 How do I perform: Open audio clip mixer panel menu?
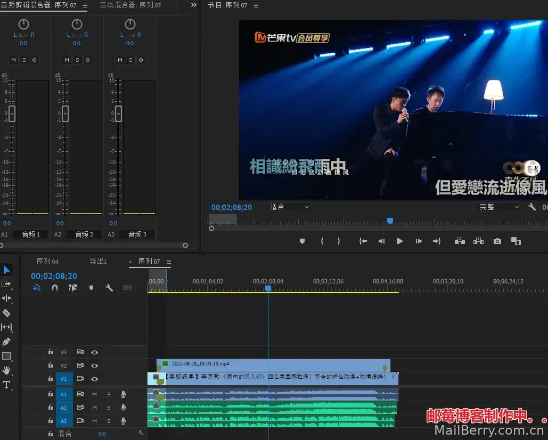click(x=85, y=5)
